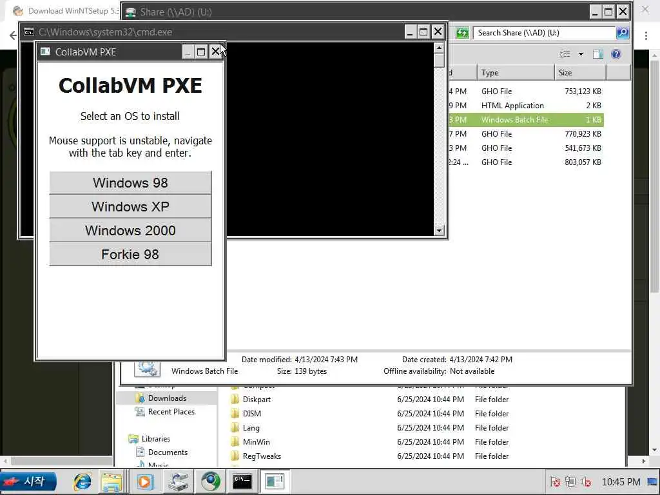Image resolution: width=660 pixels, height=495 pixels.
Task: Click the muted volume tray icon
Action: point(586,481)
